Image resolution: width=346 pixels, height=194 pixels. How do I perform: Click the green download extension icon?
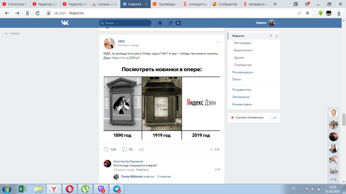tap(321, 13)
